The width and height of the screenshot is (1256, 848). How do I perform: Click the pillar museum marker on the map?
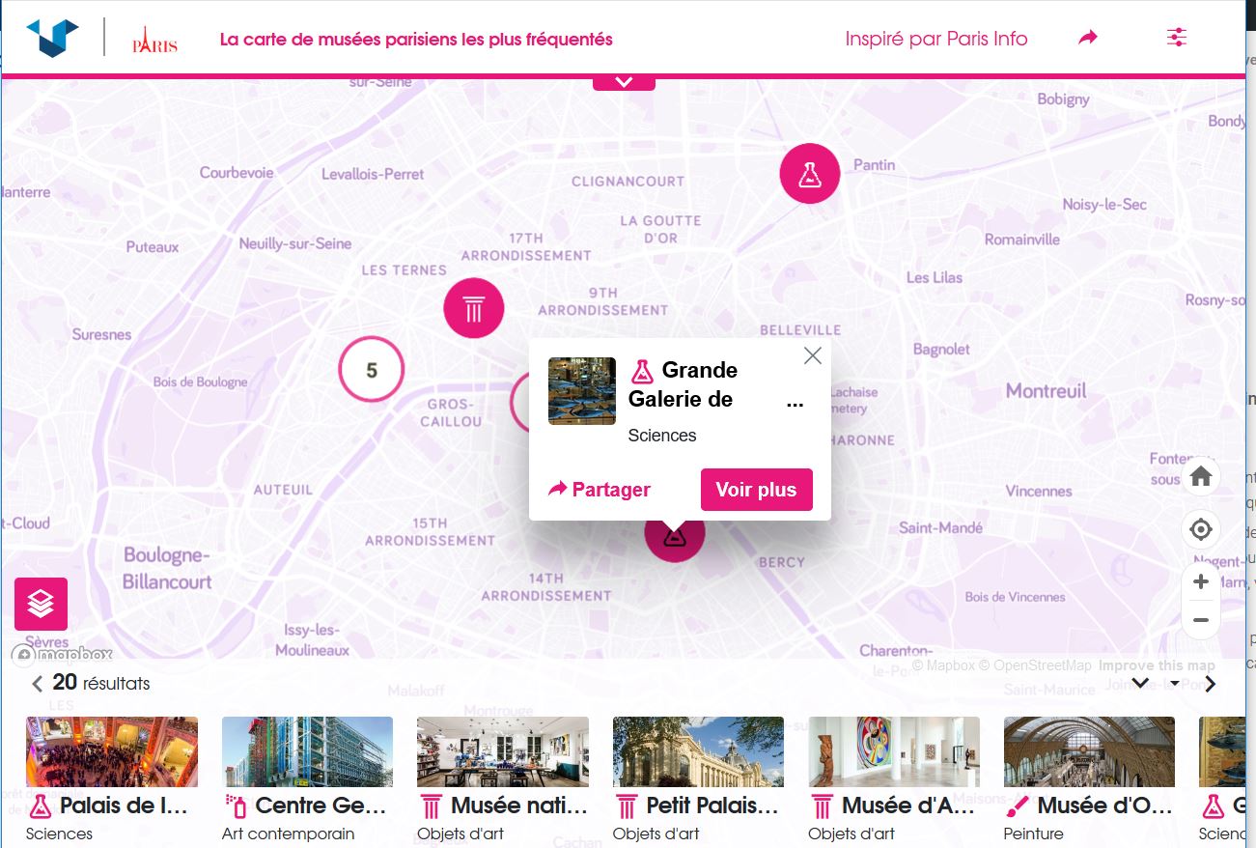[472, 307]
